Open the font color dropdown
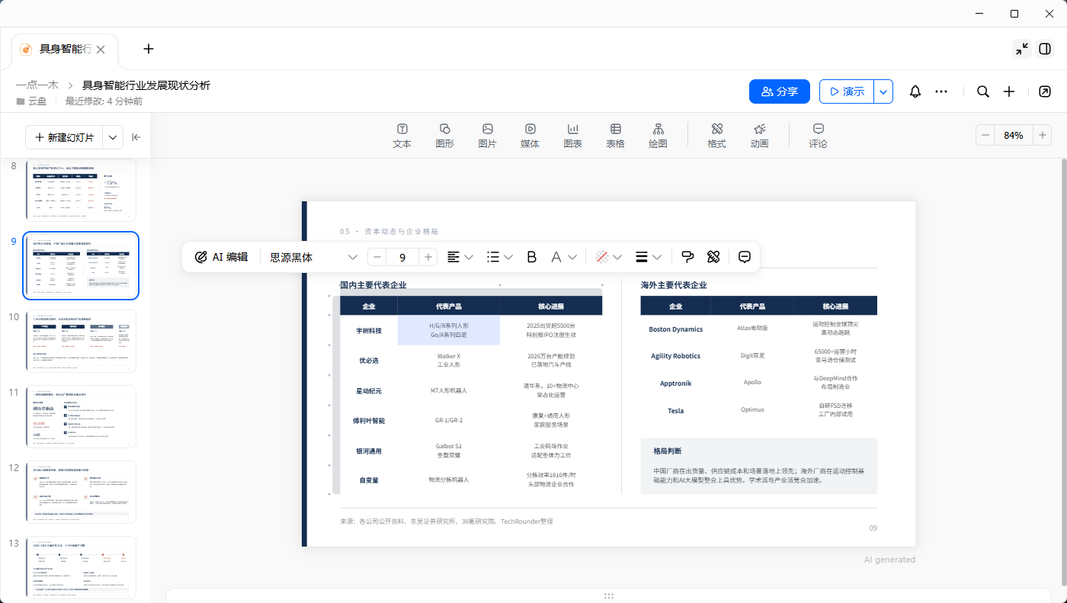This screenshot has height=603, width=1067. pos(564,257)
